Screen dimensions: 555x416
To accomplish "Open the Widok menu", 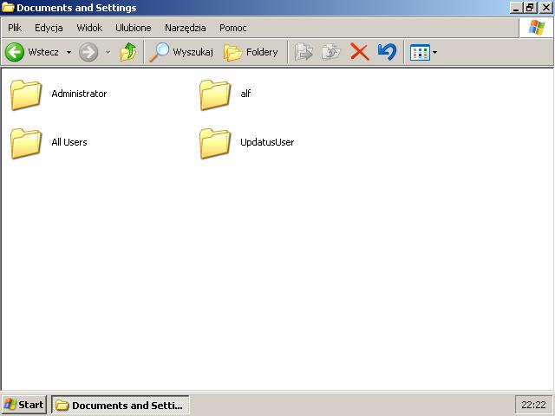I will (x=89, y=28).
